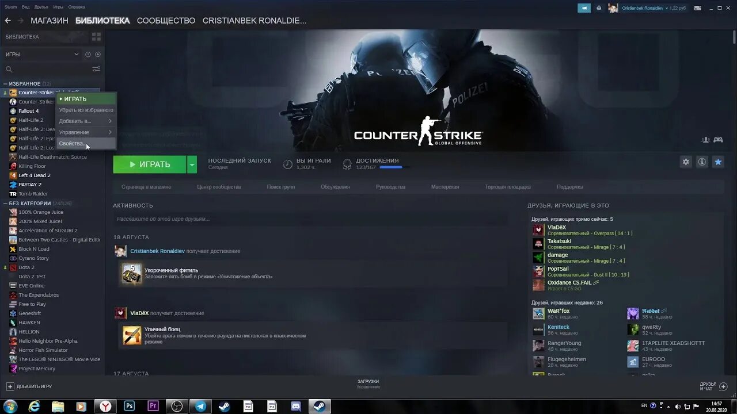737x414 pixels.
Task: Open Discord from taskbar
Action: pos(295,406)
